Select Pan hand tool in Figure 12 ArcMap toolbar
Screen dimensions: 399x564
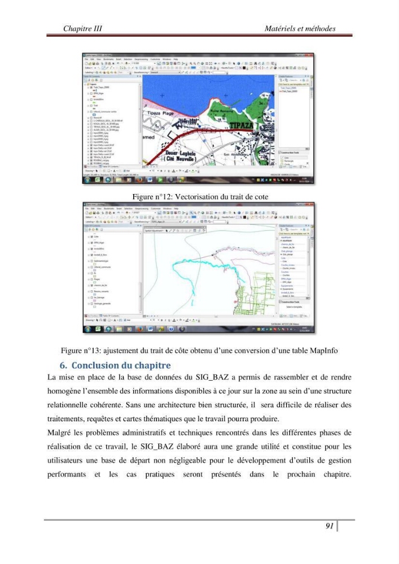click(x=198, y=63)
